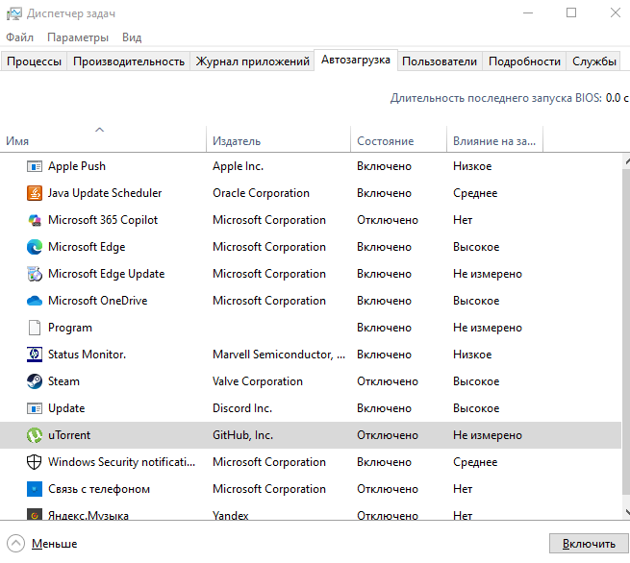Select the Microsoft OneDrive entry name

point(98,301)
